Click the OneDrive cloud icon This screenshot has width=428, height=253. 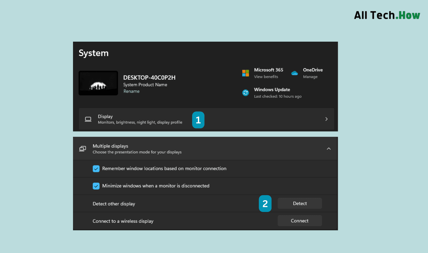pyautogui.click(x=295, y=73)
